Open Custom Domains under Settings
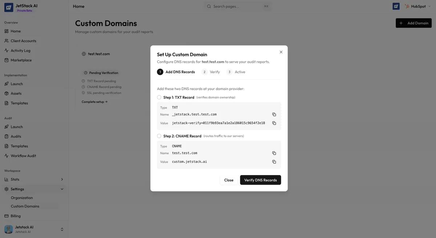The height and width of the screenshot is (238, 436). 25,206
